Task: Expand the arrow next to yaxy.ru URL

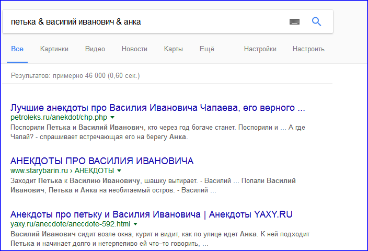Action: point(136,224)
